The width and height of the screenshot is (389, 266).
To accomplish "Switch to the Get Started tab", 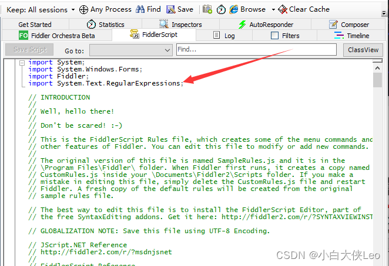I will [35, 25].
